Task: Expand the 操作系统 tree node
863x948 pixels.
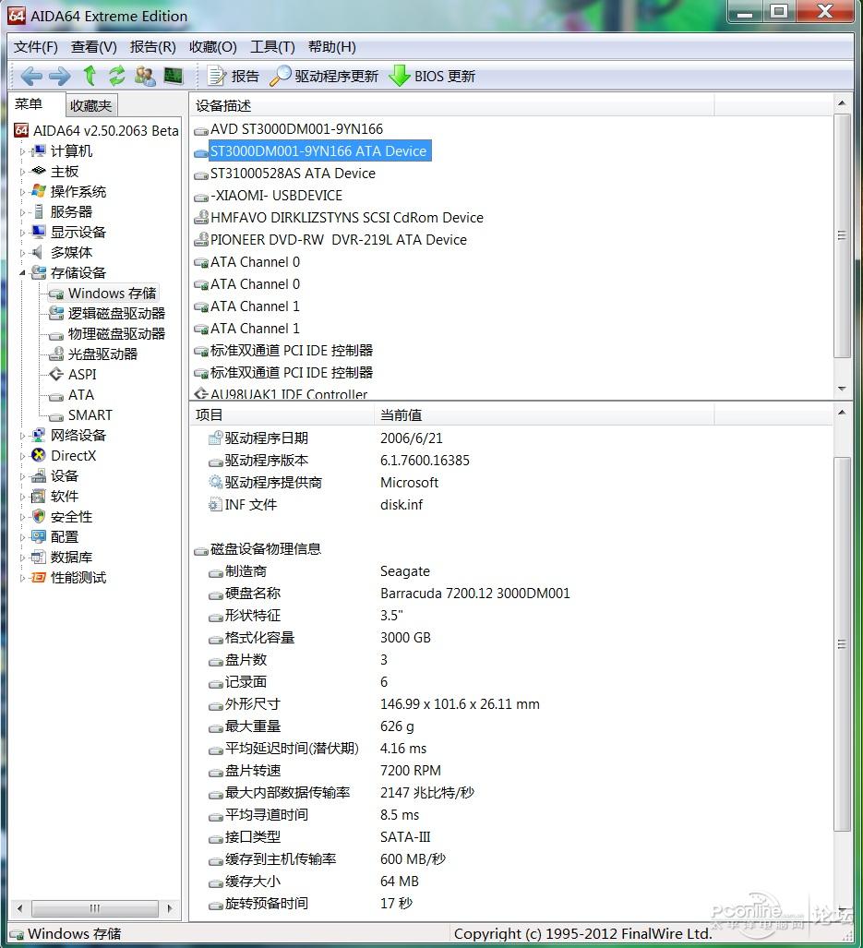Action: (22, 192)
